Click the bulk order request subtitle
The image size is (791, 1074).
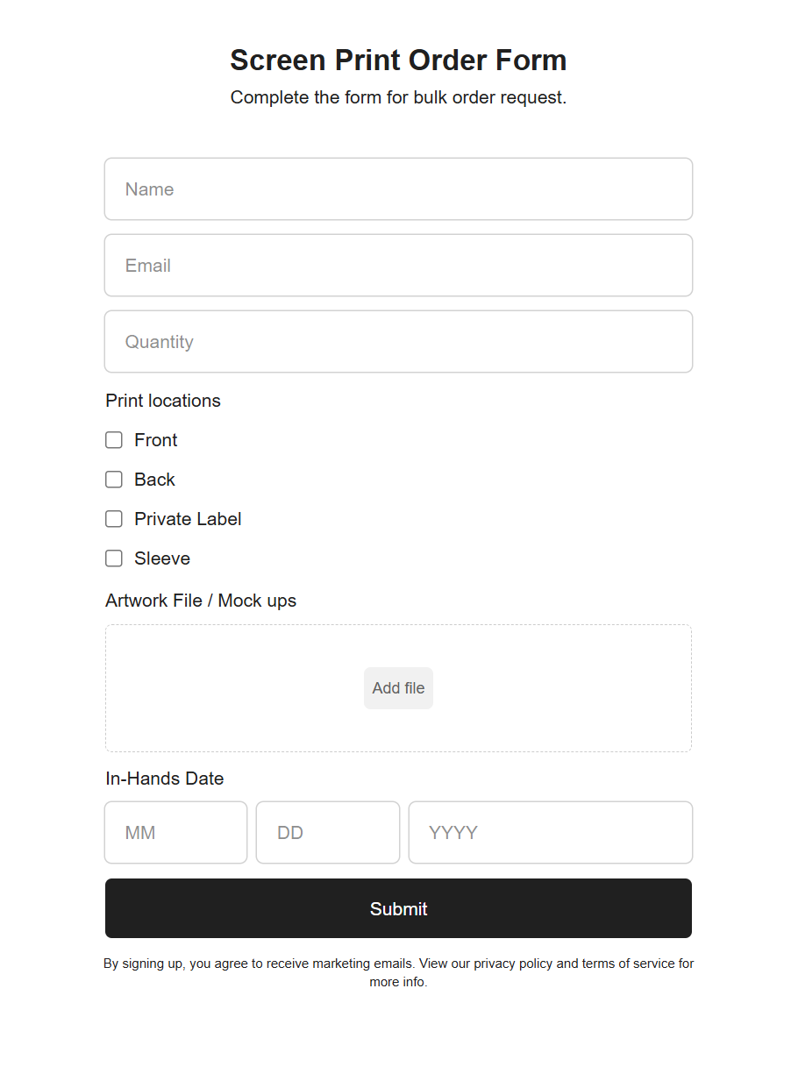coord(398,97)
